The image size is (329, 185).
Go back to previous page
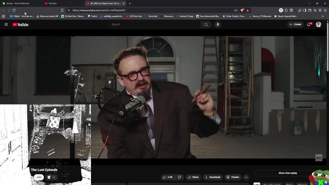pyautogui.click(x=4, y=10)
